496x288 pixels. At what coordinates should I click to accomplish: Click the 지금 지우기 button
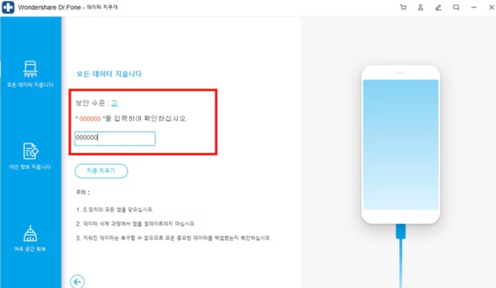[x=101, y=171]
